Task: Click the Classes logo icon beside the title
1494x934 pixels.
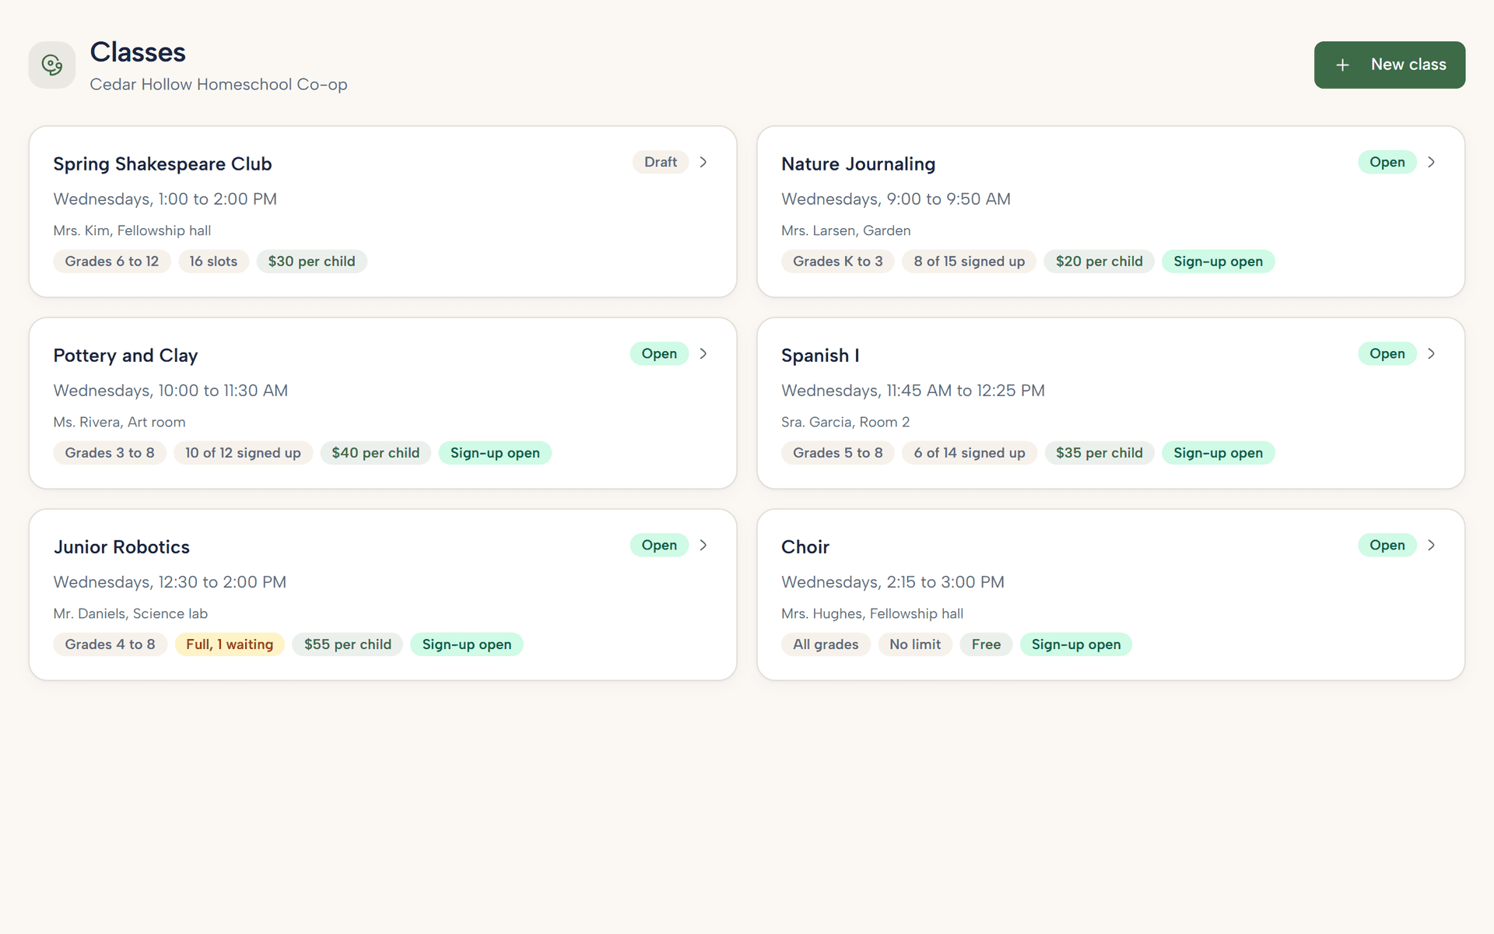Action: [x=52, y=65]
